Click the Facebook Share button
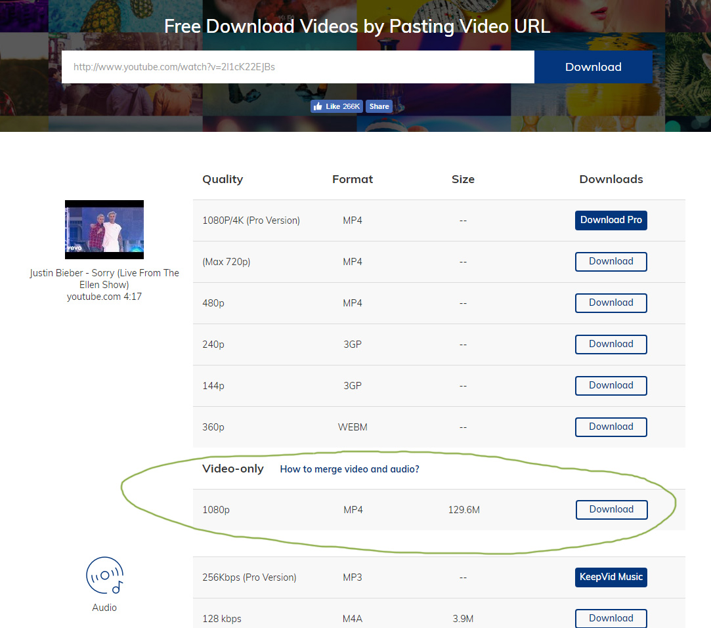The width and height of the screenshot is (711, 628). pyautogui.click(x=379, y=106)
